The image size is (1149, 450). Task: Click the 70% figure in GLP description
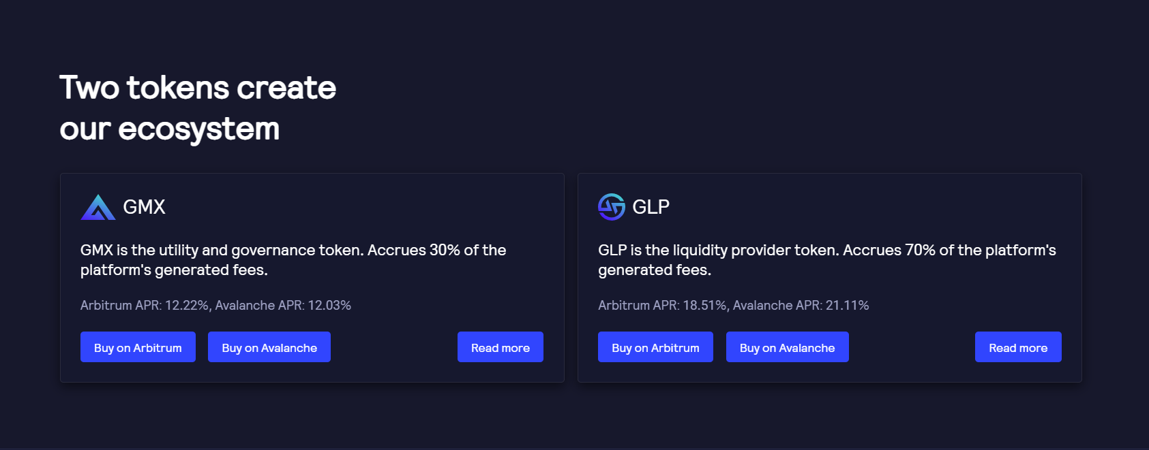(x=920, y=250)
